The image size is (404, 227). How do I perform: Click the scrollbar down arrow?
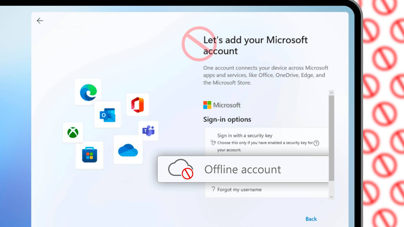(332, 197)
